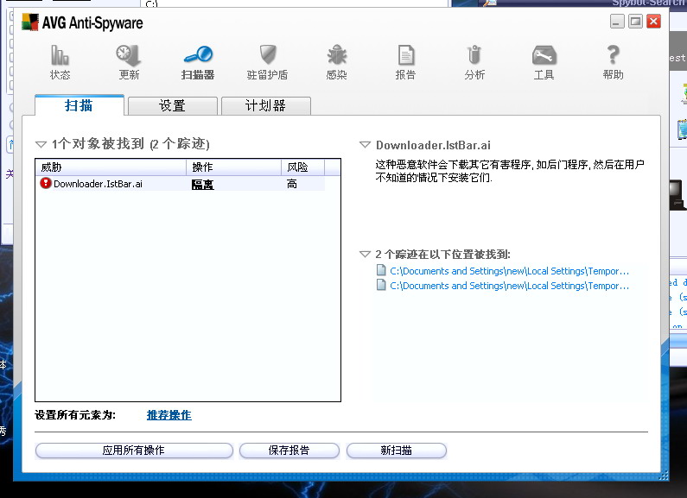Click the AVG Anti-Spyware logo icon
The height and width of the screenshot is (498, 687).
click(x=30, y=22)
